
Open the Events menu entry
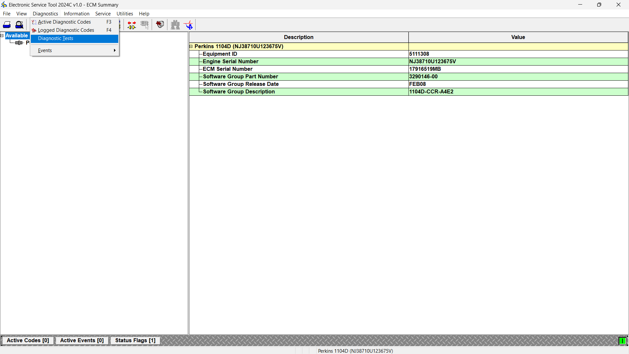[x=74, y=50]
